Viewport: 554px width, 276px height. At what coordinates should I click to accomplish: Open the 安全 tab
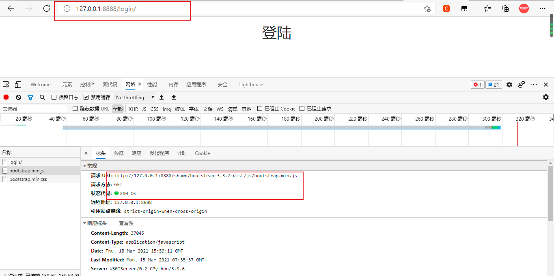(x=222, y=85)
